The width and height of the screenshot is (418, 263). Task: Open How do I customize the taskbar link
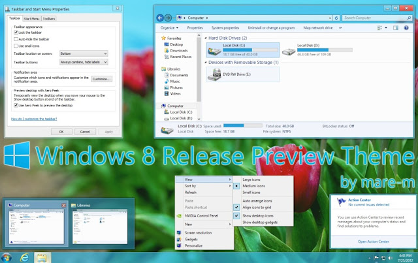click(34, 119)
